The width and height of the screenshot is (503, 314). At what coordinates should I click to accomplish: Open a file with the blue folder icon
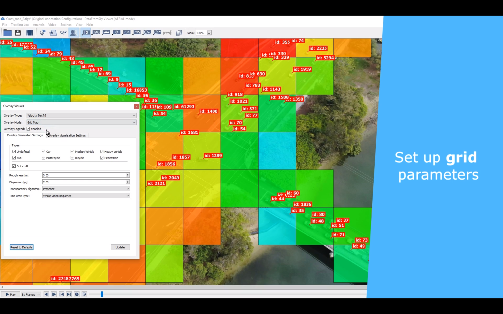(x=8, y=33)
